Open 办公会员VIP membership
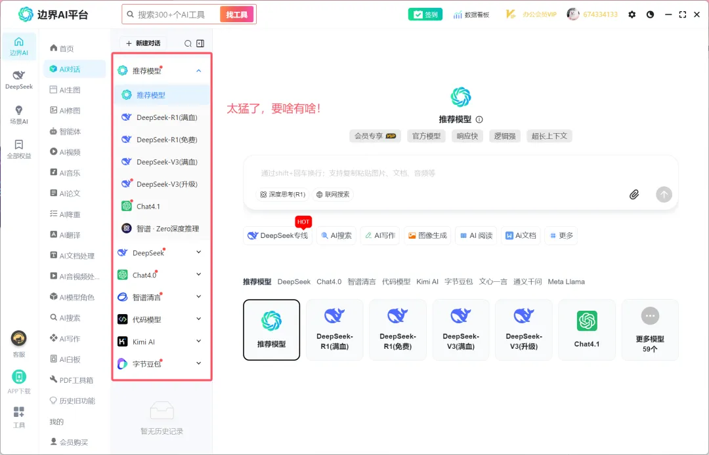Image resolution: width=709 pixels, height=455 pixels. pyautogui.click(x=531, y=14)
